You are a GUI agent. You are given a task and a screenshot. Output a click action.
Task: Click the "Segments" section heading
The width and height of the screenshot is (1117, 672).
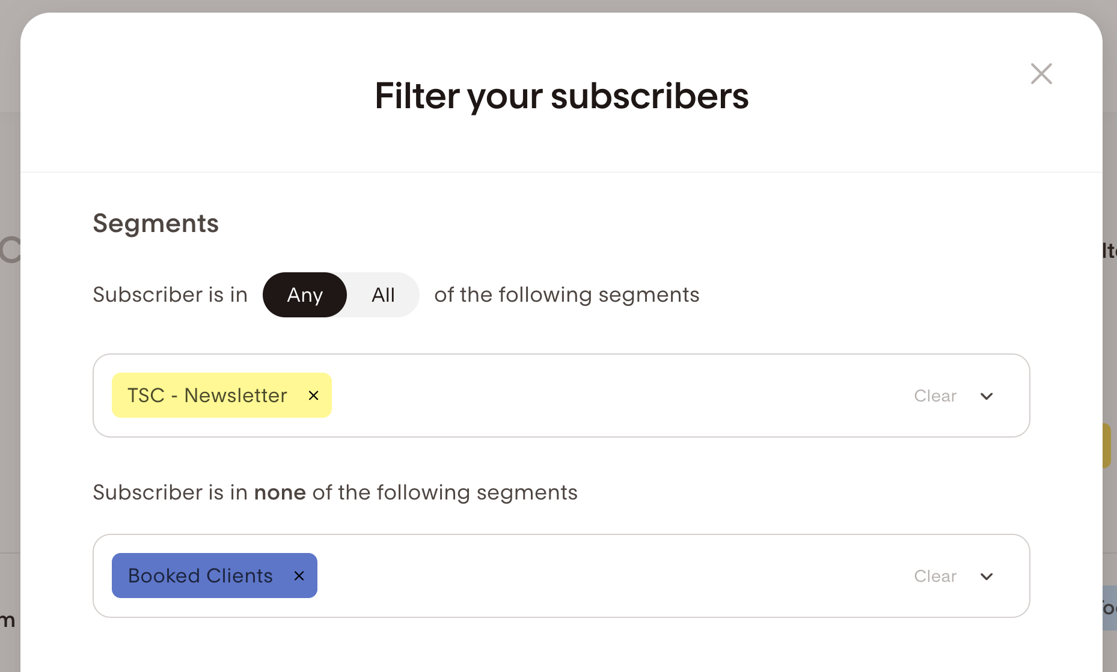[x=156, y=224]
